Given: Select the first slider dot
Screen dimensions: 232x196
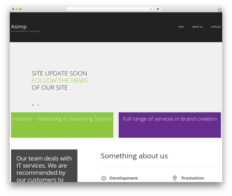Looking at the screenshot, I should pos(33,105).
